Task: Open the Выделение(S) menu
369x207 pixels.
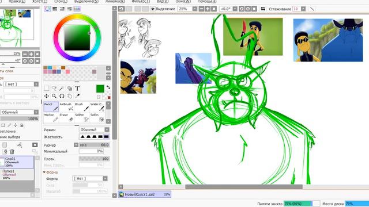Action: [86, 1]
